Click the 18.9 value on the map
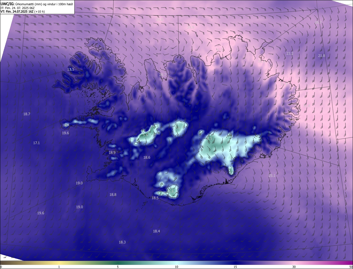The image size is (353, 269). (x=112, y=152)
